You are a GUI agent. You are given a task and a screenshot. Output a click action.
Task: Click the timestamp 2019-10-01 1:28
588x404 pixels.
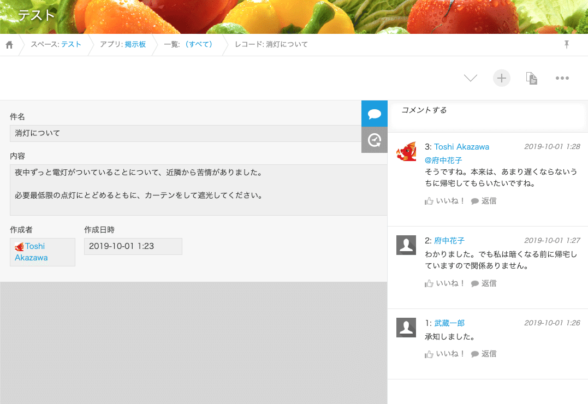coord(552,147)
